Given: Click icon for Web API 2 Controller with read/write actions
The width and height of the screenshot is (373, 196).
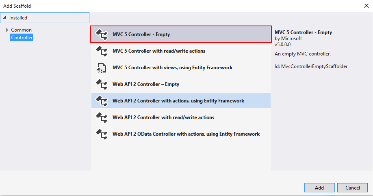Looking at the screenshot, I should pos(101,117).
